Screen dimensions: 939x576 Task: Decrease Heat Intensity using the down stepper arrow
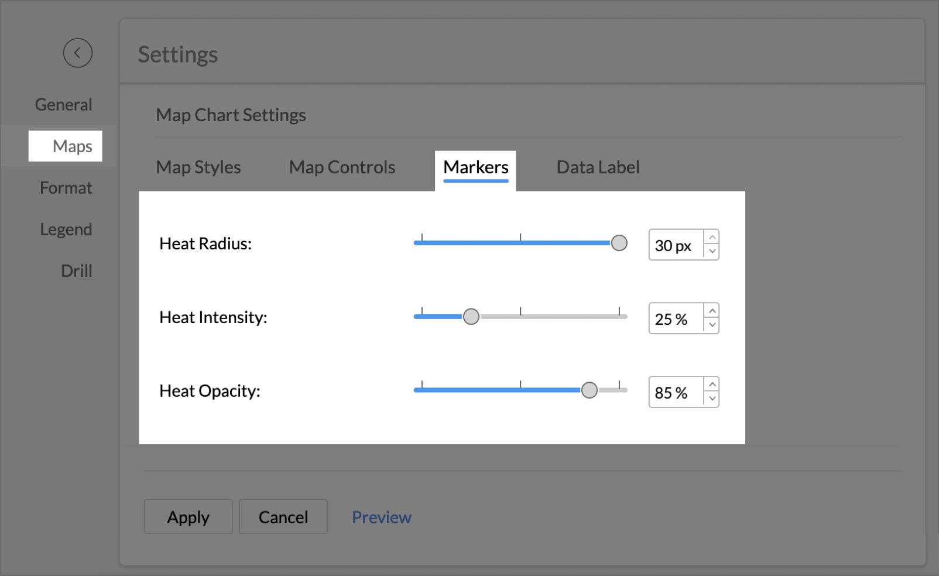tap(712, 326)
